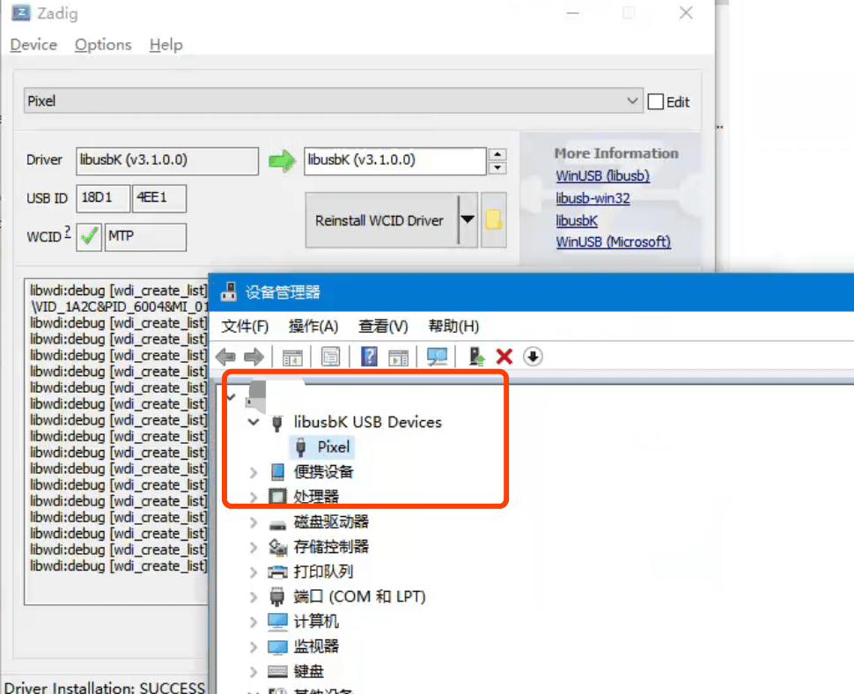
Task: Click the black down-arrow Disable device icon
Action: coord(533,357)
